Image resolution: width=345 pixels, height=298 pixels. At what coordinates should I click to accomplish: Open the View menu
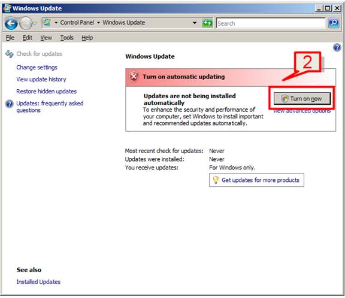46,38
